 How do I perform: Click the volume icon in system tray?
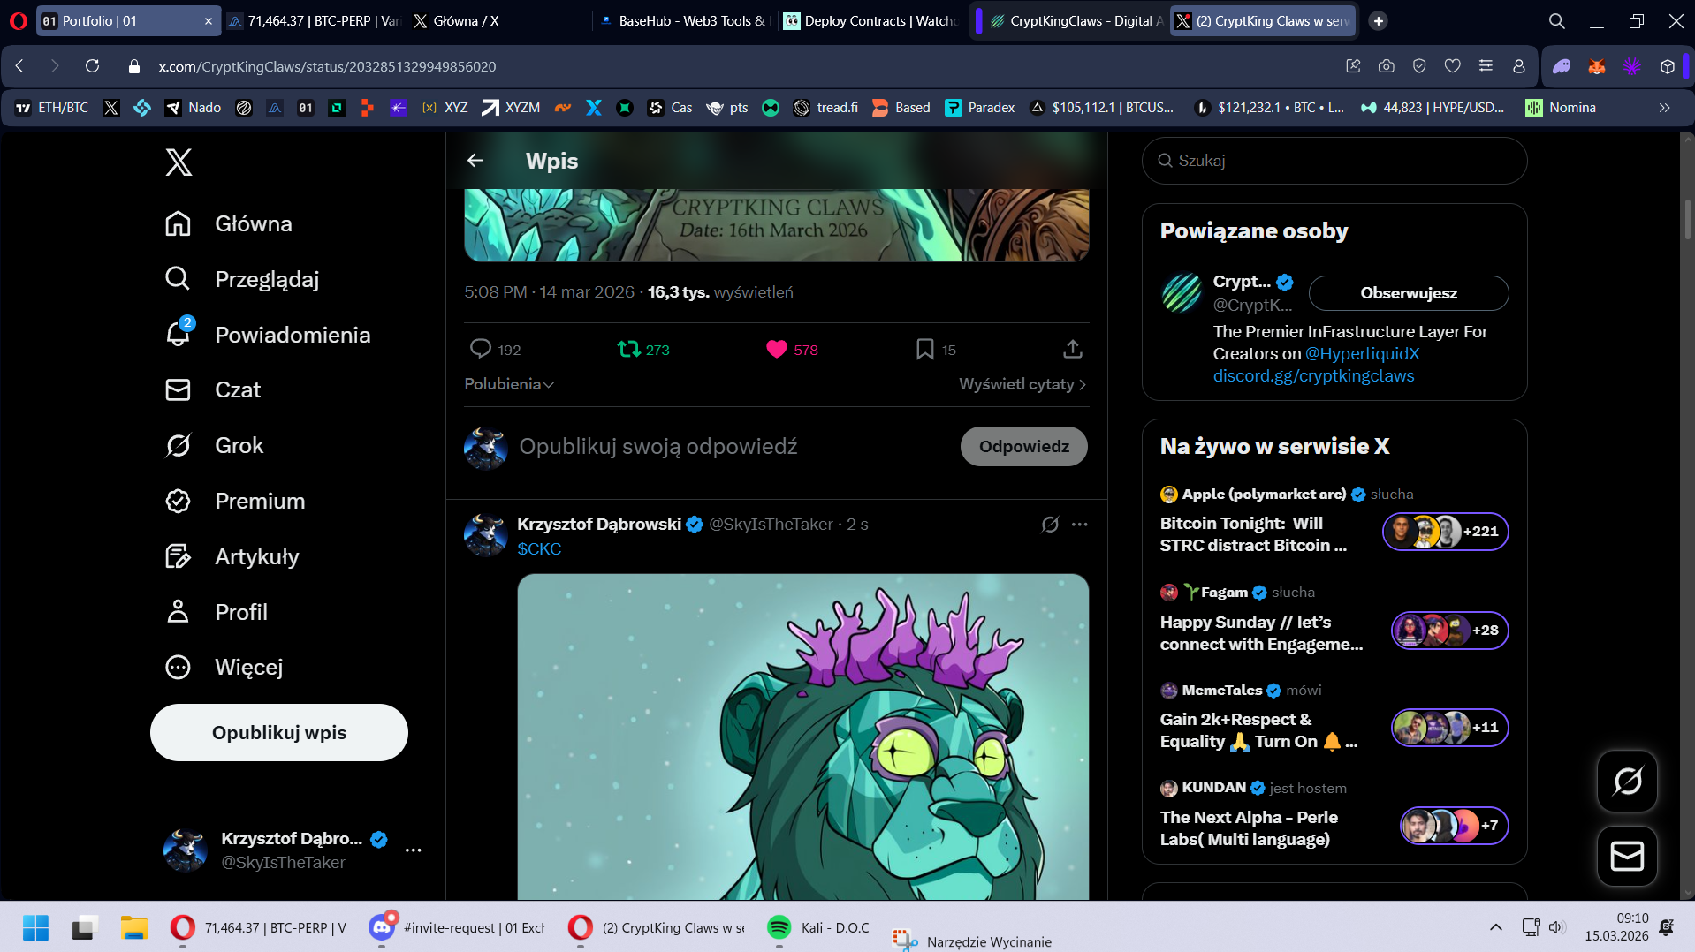(1557, 927)
